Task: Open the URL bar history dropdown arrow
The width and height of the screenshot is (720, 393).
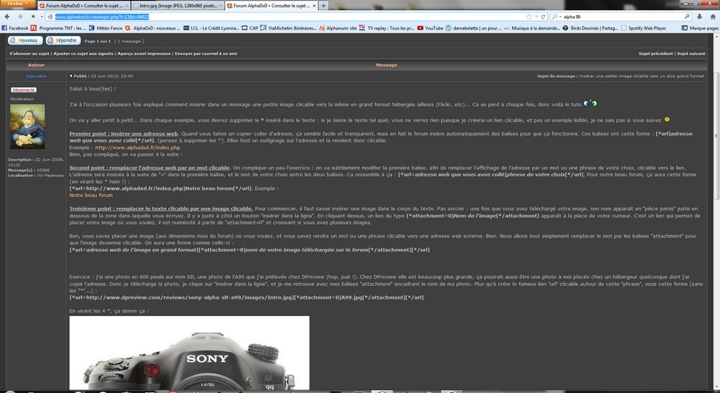Action: (x=536, y=17)
